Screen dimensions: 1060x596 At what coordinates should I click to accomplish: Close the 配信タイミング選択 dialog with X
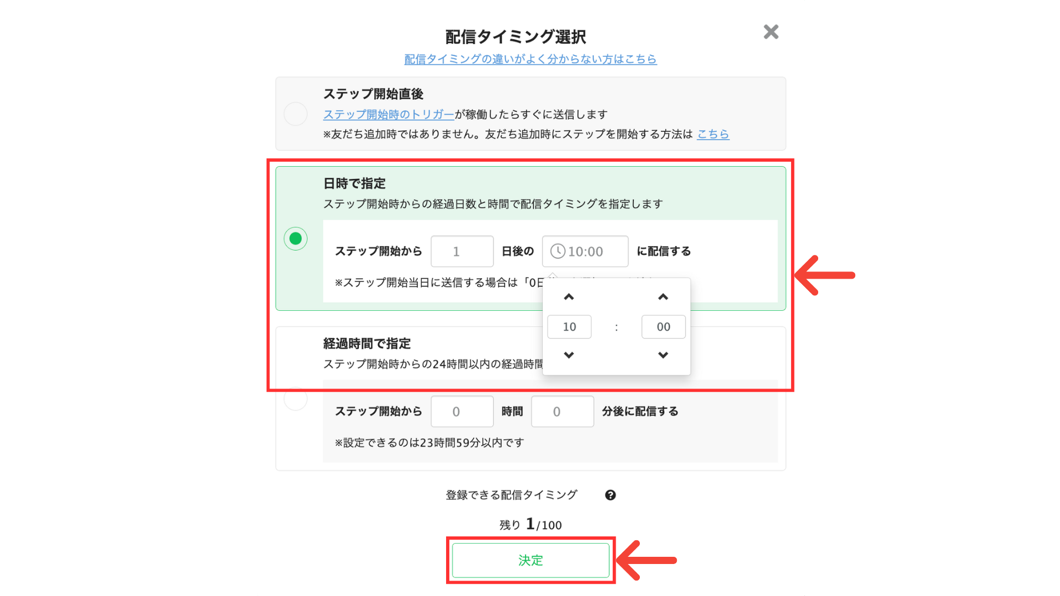click(771, 32)
